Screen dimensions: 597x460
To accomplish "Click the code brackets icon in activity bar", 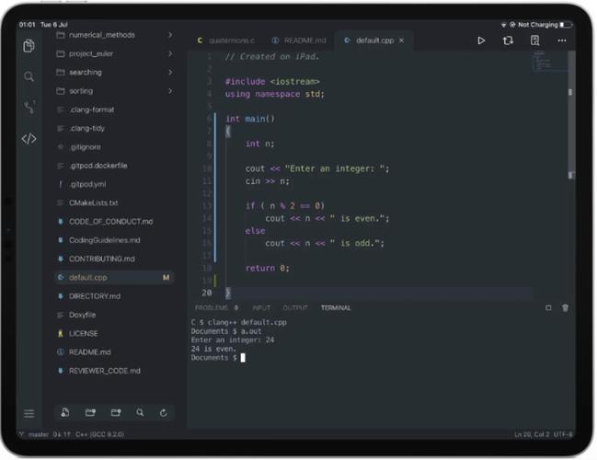I will point(29,139).
